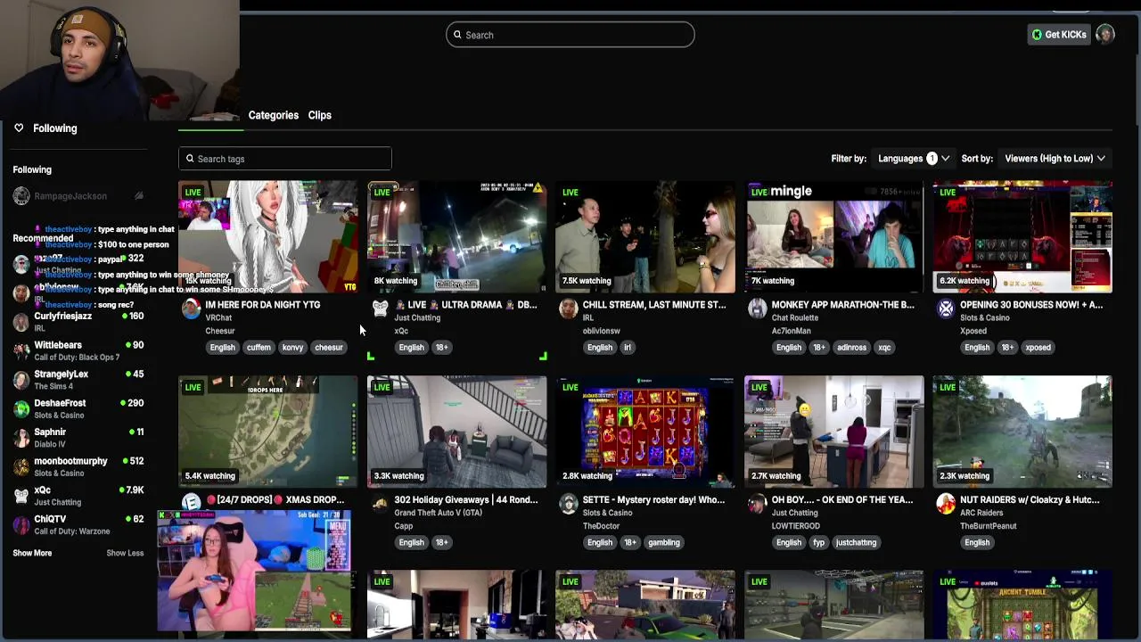1141x642 pixels.
Task: Open the 302 Holiday Giveaways stream thumbnail
Action: coord(456,432)
